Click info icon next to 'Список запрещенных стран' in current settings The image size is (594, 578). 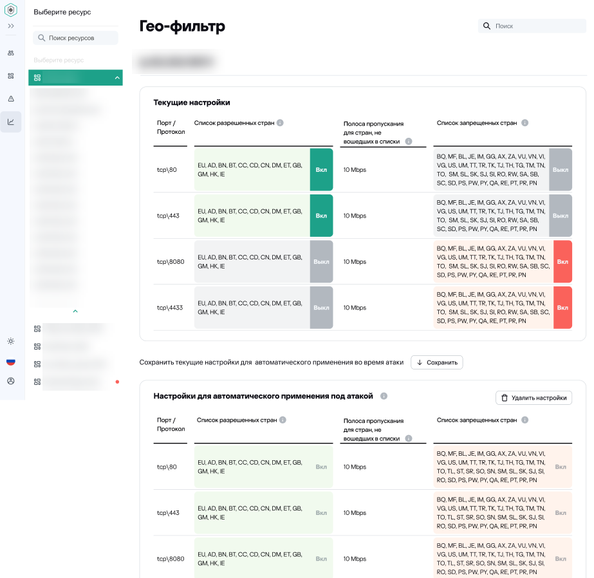524,123
